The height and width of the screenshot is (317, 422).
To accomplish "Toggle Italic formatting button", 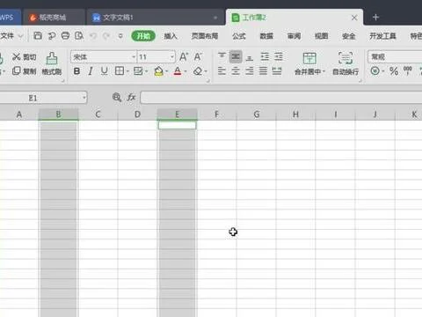I will 91,71.
